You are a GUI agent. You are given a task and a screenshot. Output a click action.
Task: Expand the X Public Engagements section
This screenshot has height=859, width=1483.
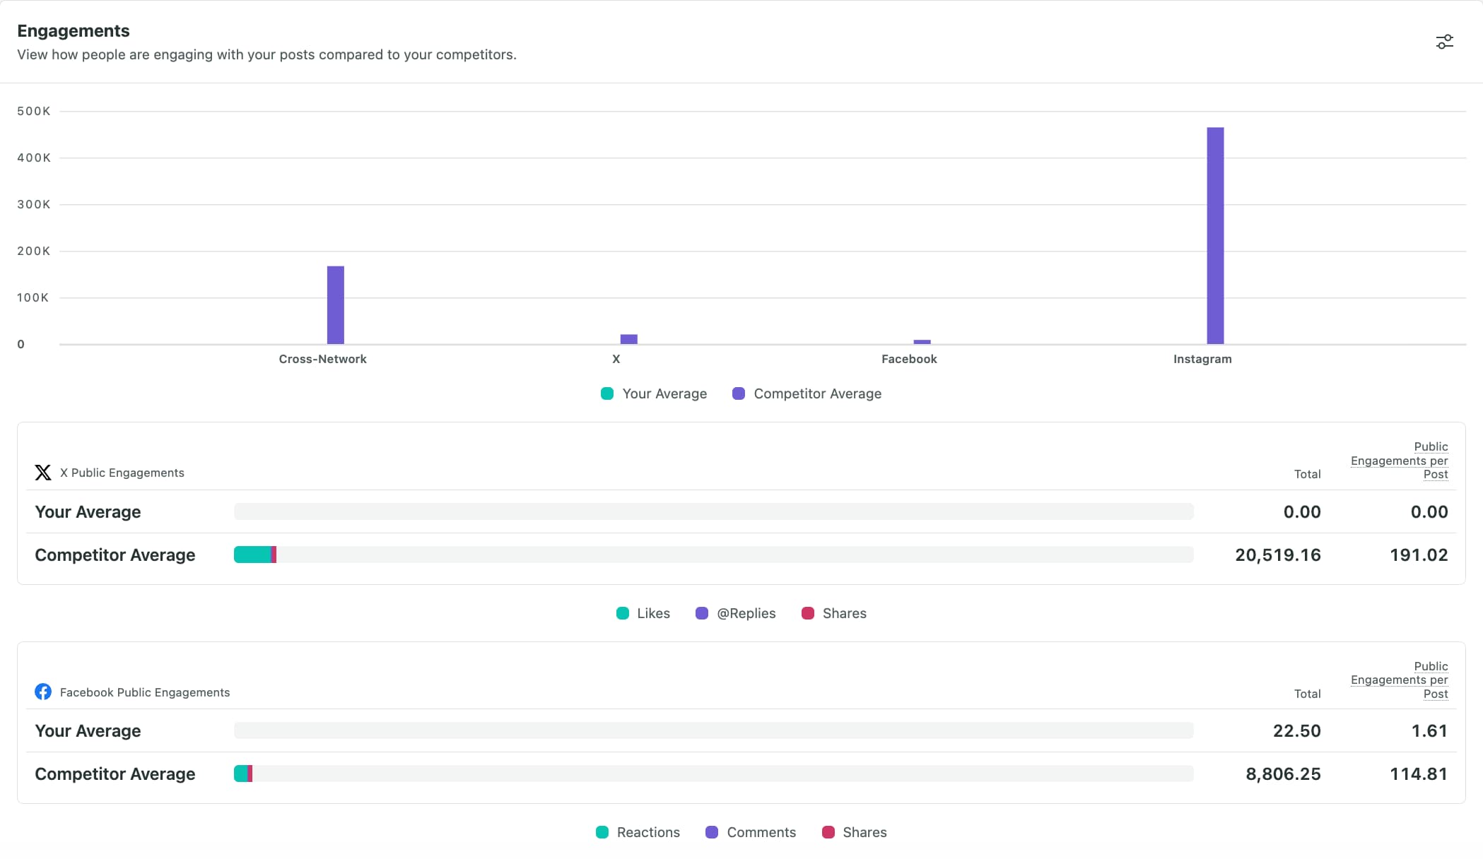tap(122, 473)
